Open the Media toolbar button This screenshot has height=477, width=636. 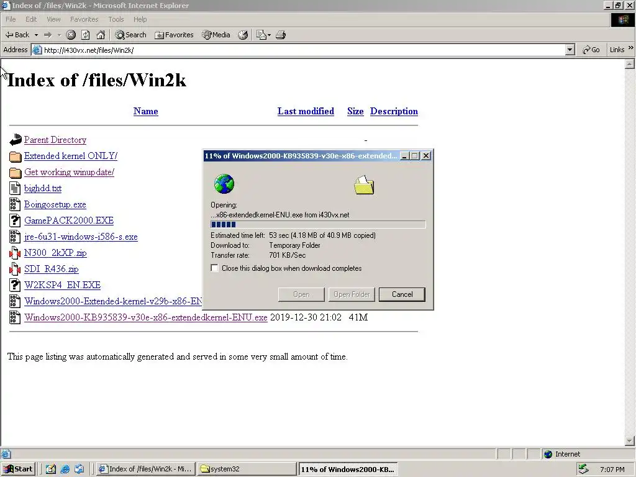click(216, 35)
